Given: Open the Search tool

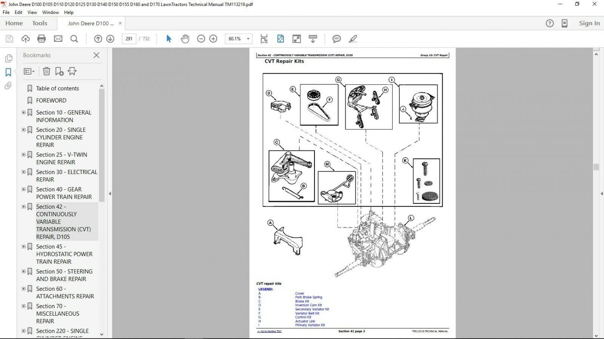Looking at the screenshot, I should click(74, 39).
